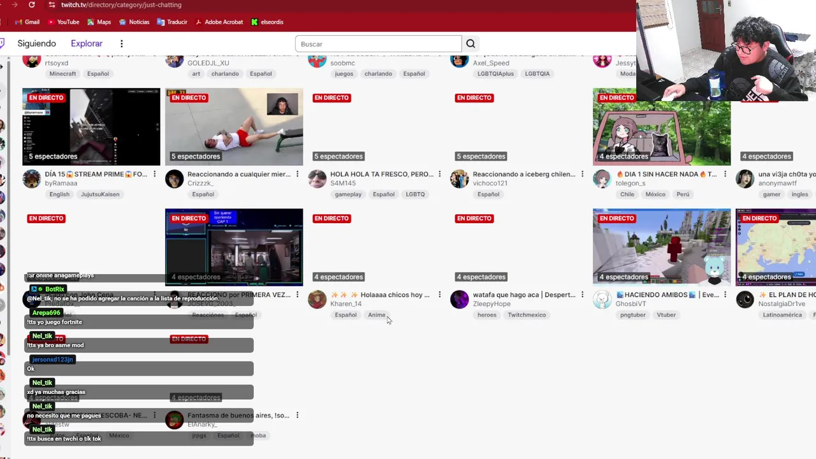Open options menu for Holaaaa chicos stream
Image resolution: width=816 pixels, height=459 pixels.
point(439,295)
